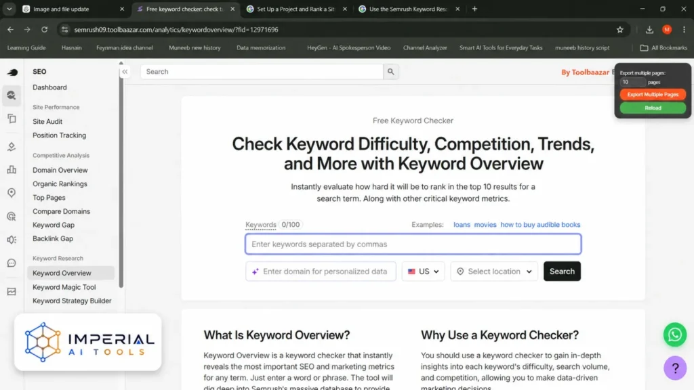Switch to Use the Semrush Keyword tab

click(409, 9)
